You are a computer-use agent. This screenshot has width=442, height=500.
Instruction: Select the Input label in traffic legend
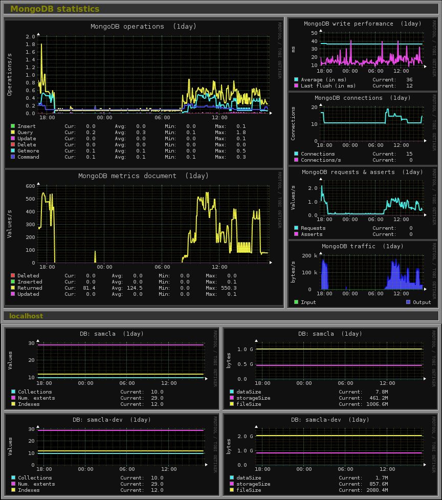coord(308,302)
